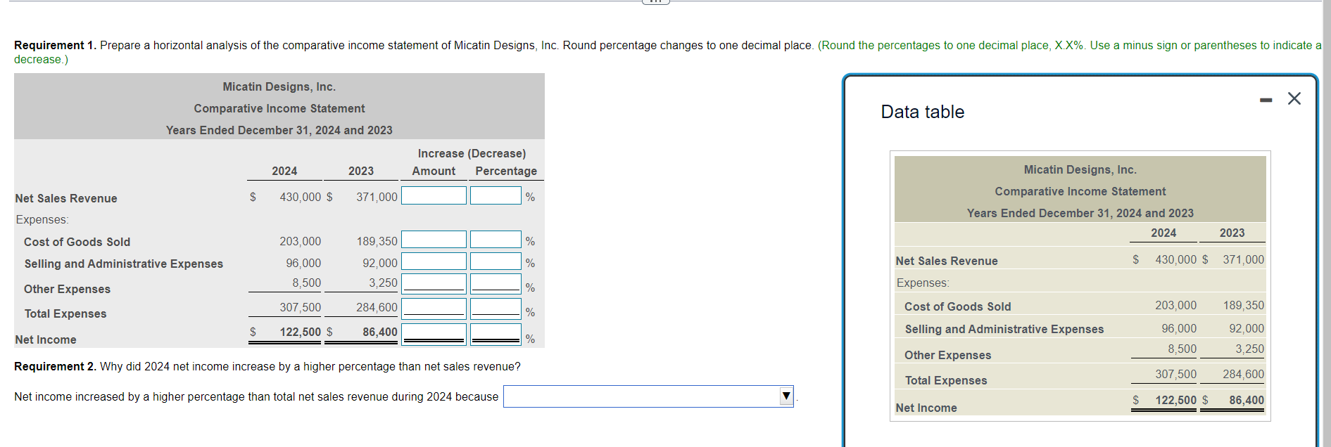Click Net Sales Revenue percentage input field
This screenshot has width=1331, height=447.
point(496,195)
